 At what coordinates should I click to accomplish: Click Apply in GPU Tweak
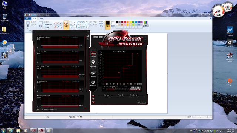coord(107,95)
